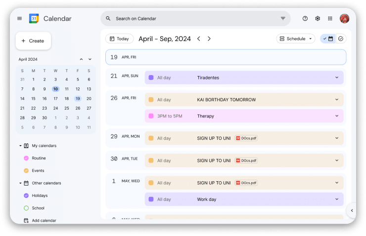Open the Google apps grid
This screenshot has height=236, width=366.
[330, 18]
